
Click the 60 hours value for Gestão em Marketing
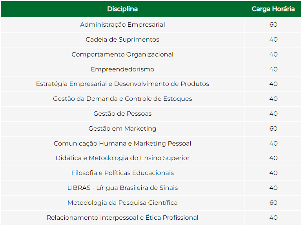coord(273,129)
